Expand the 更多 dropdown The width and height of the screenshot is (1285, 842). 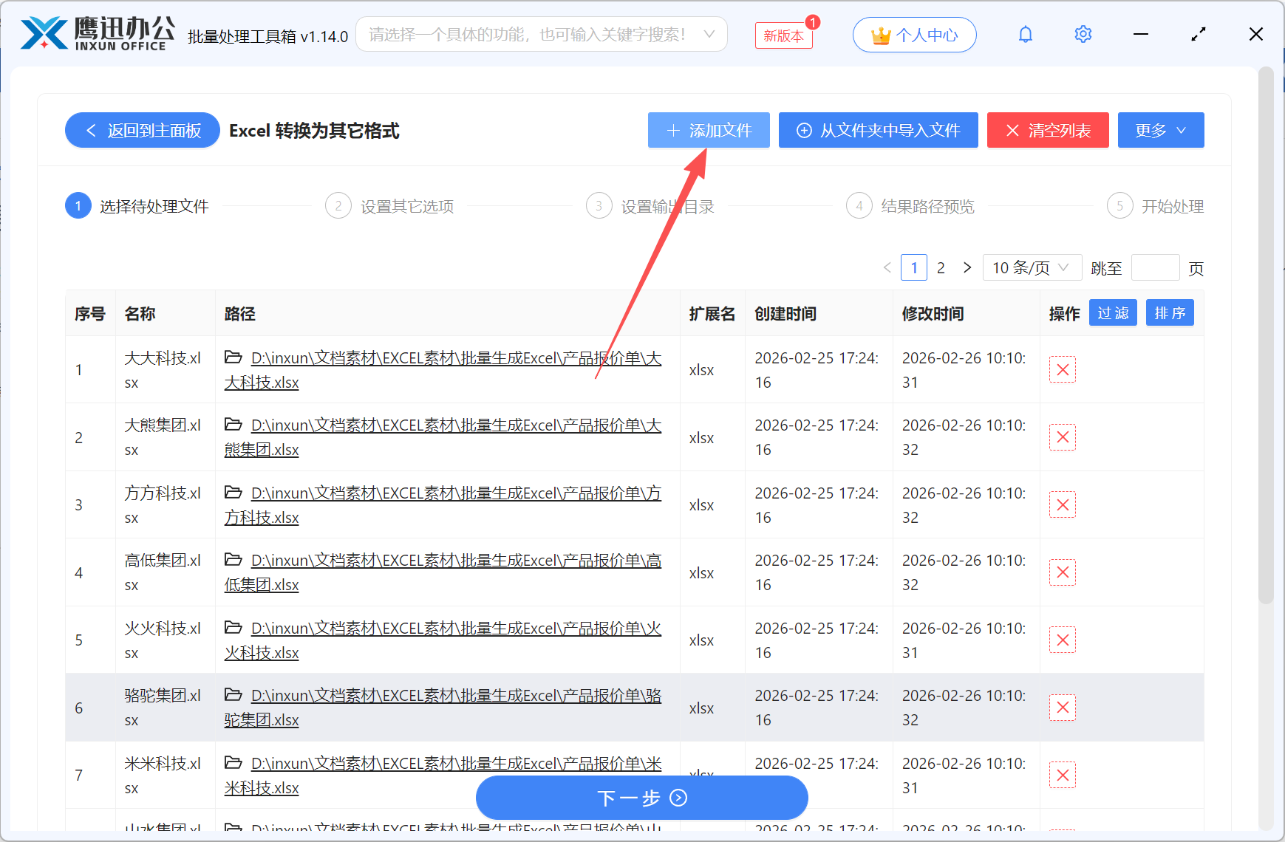coord(1160,130)
